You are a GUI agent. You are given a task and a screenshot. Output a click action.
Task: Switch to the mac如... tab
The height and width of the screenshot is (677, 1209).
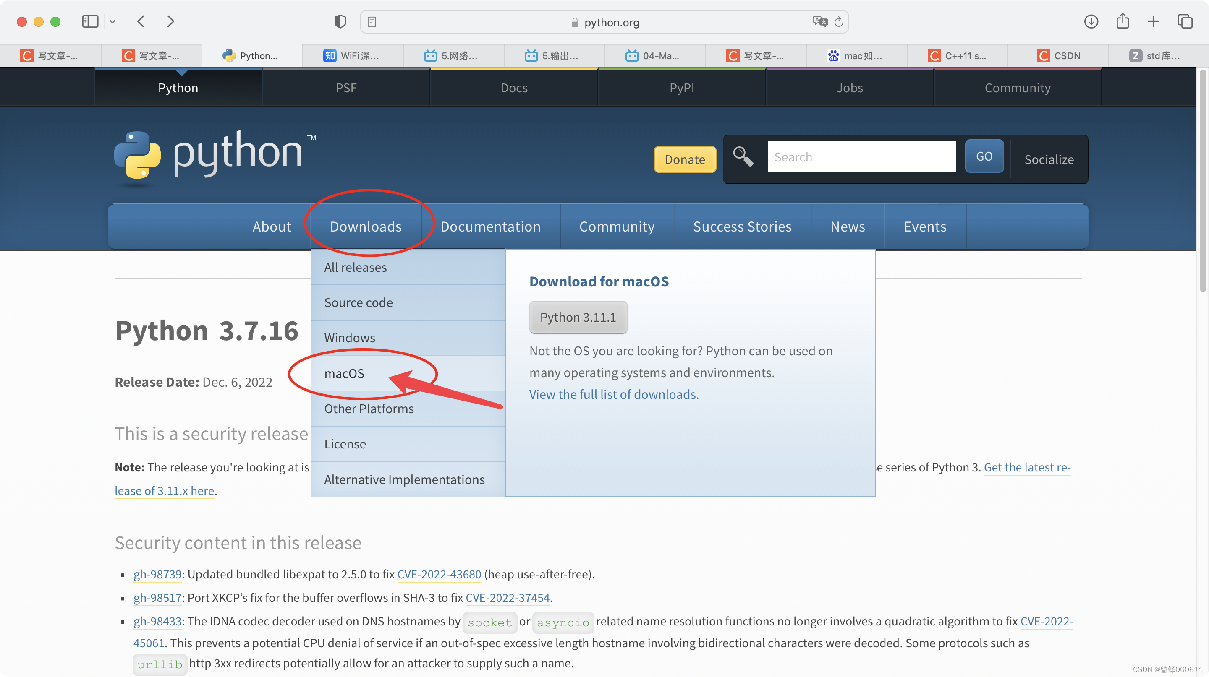click(x=856, y=56)
